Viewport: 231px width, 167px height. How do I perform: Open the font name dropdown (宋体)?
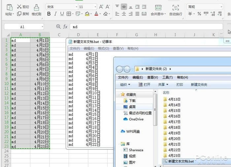pos(77,7)
